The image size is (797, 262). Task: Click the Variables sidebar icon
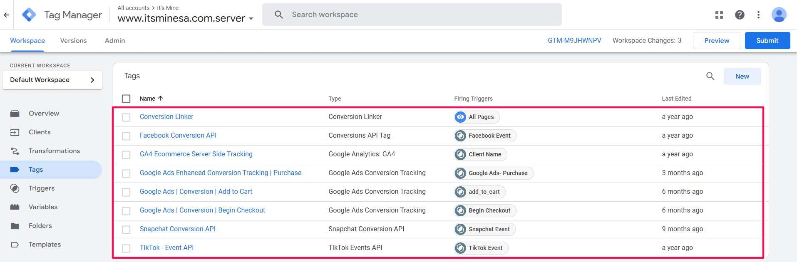pos(15,207)
